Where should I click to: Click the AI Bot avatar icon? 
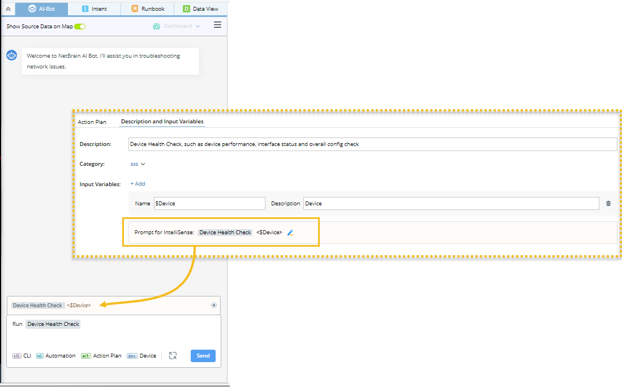11,55
